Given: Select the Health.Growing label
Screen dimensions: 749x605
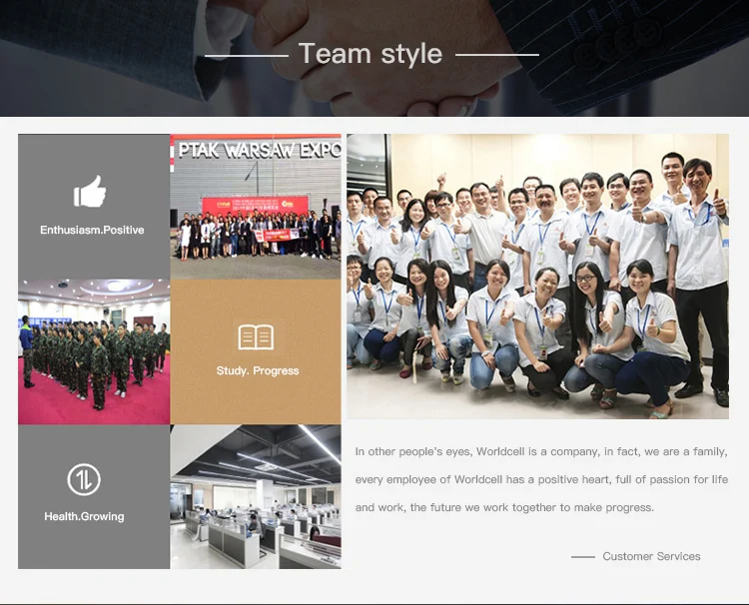Looking at the screenshot, I should tap(84, 517).
